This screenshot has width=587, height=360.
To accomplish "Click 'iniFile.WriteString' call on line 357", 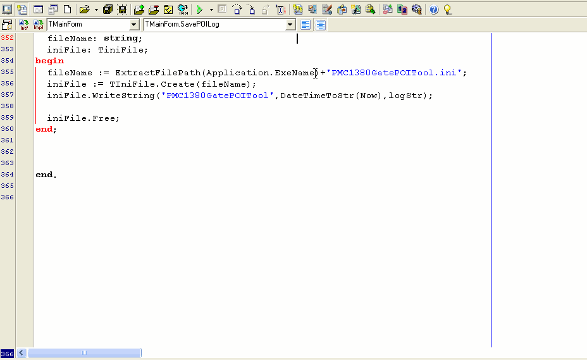I will pyautogui.click(x=101, y=96).
